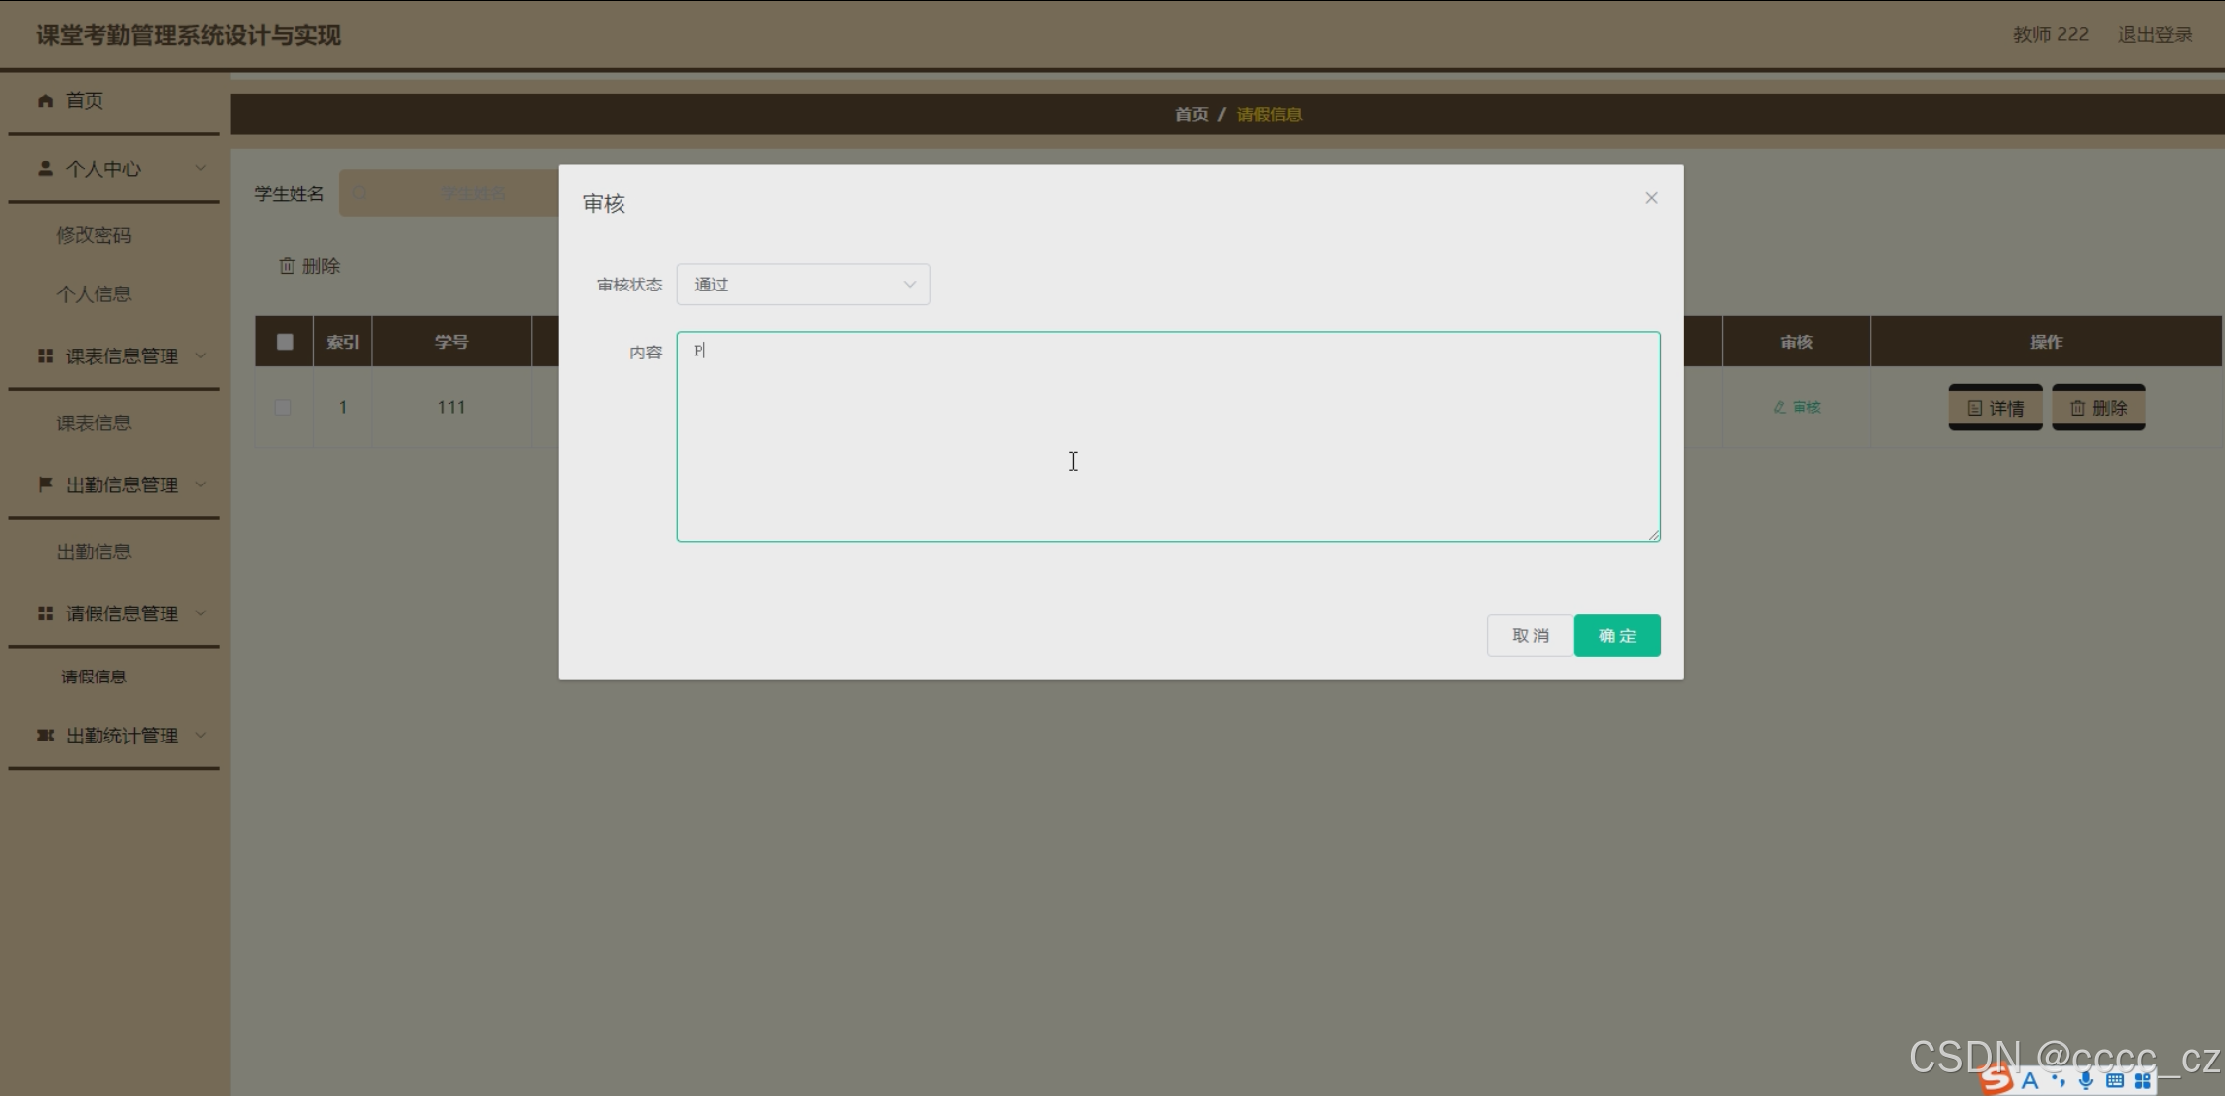Toggle the select-all checkbox in table header
2225x1096 pixels.
(285, 342)
